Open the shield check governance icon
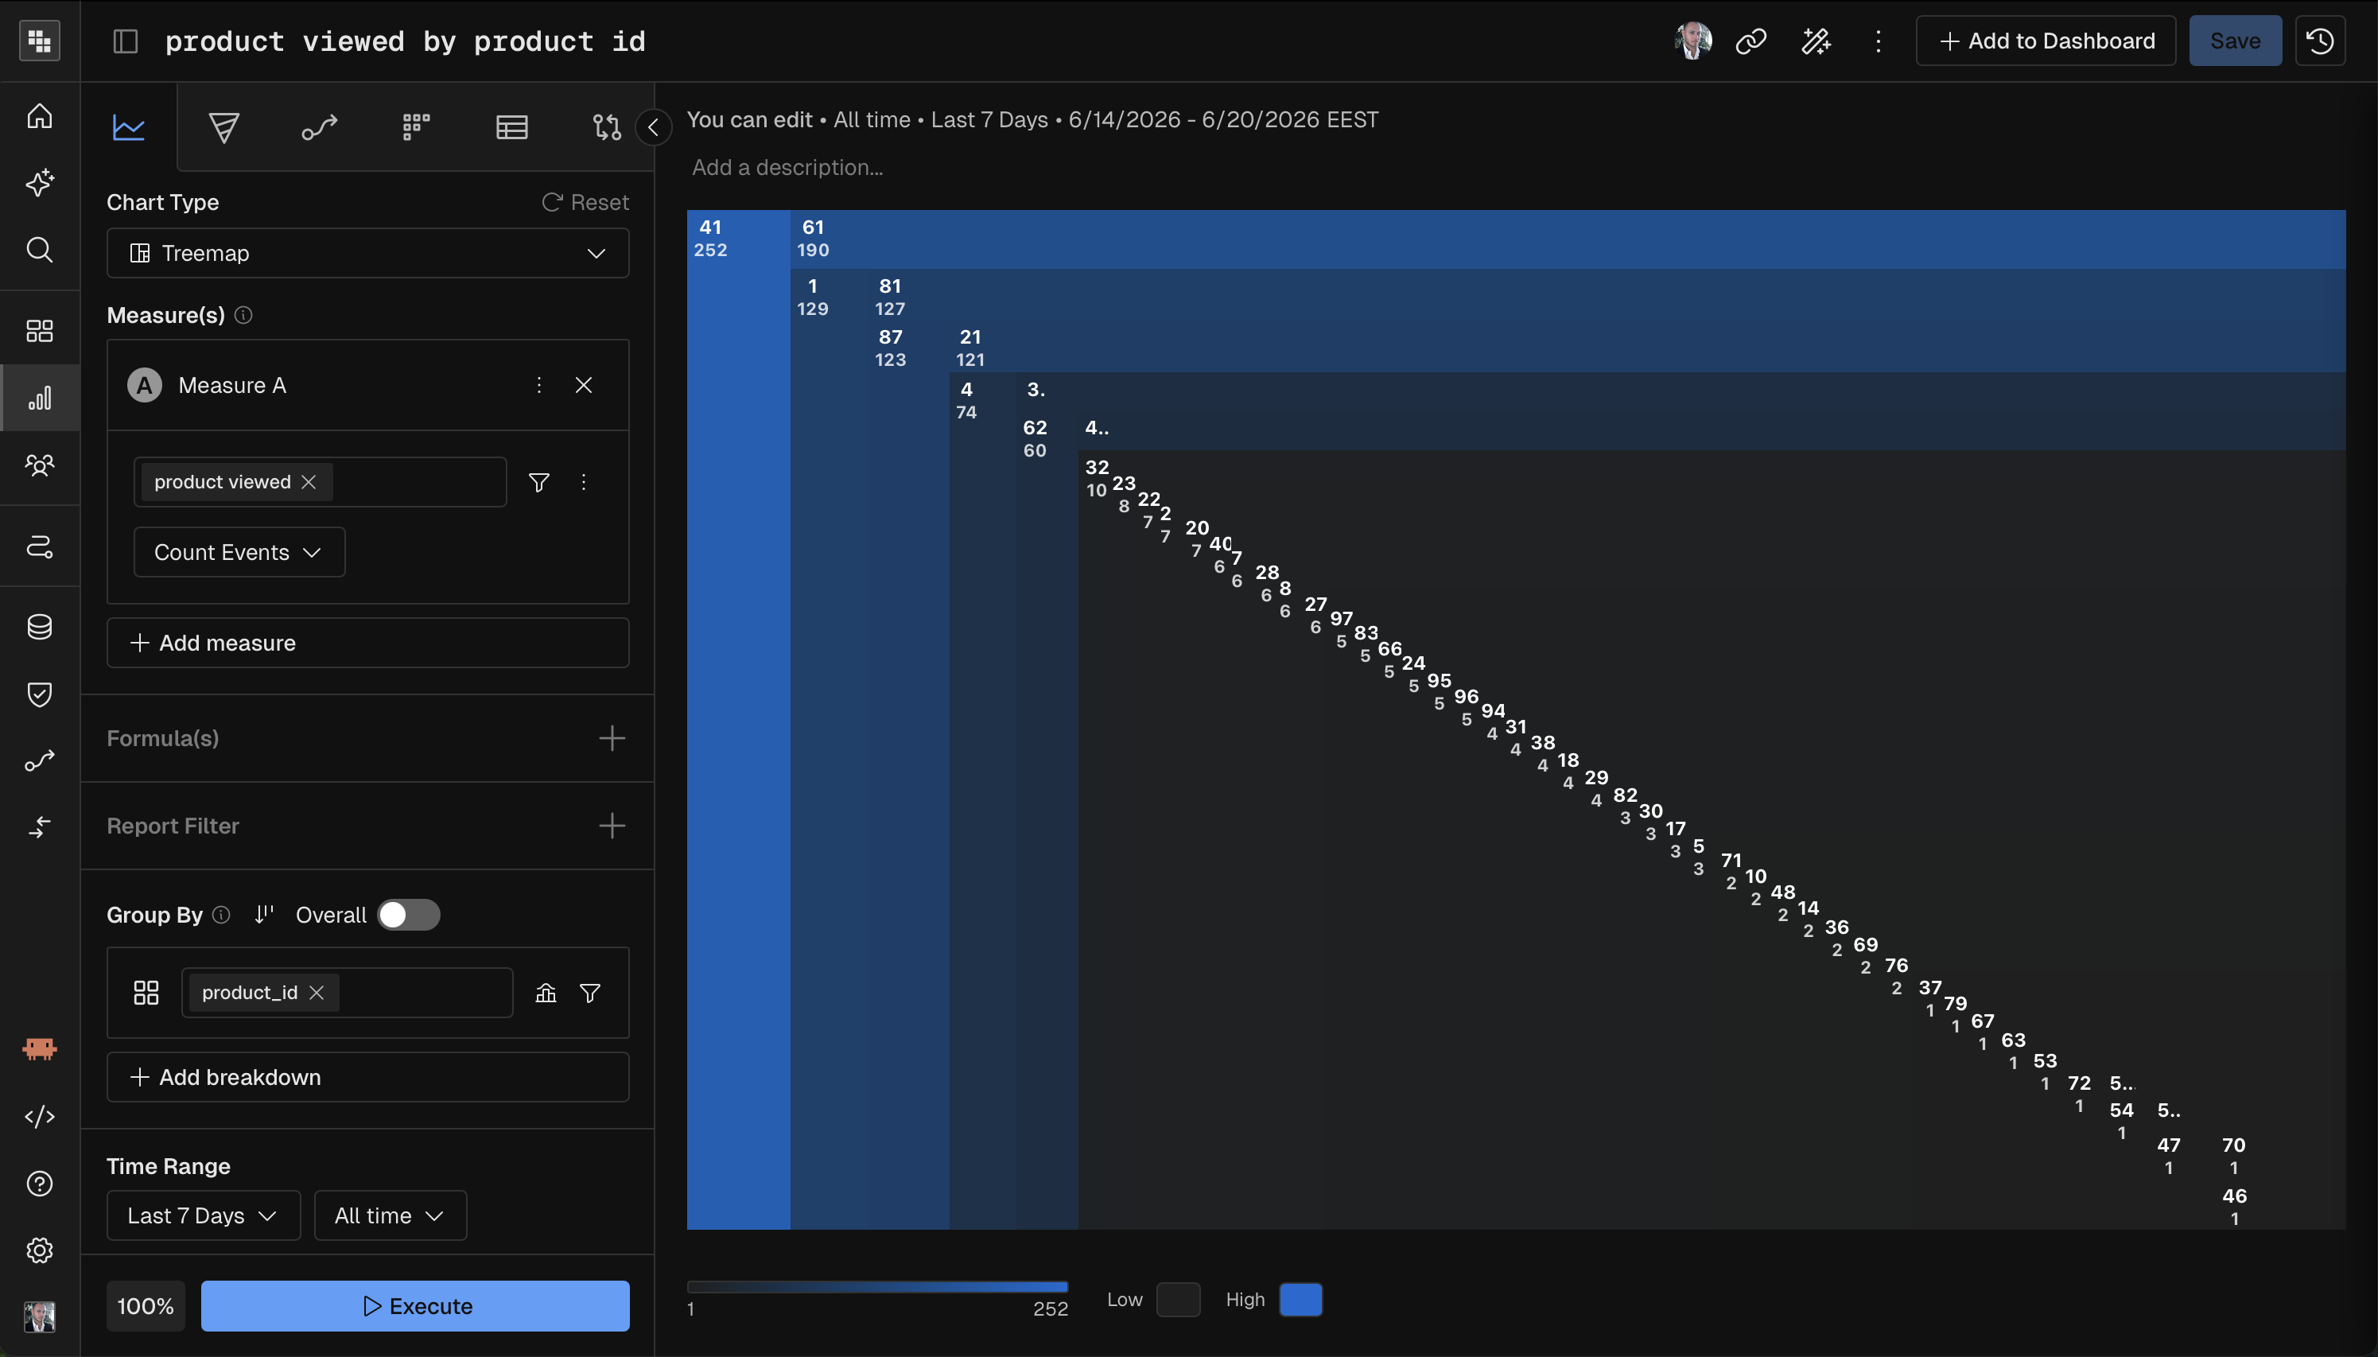 (39, 694)
